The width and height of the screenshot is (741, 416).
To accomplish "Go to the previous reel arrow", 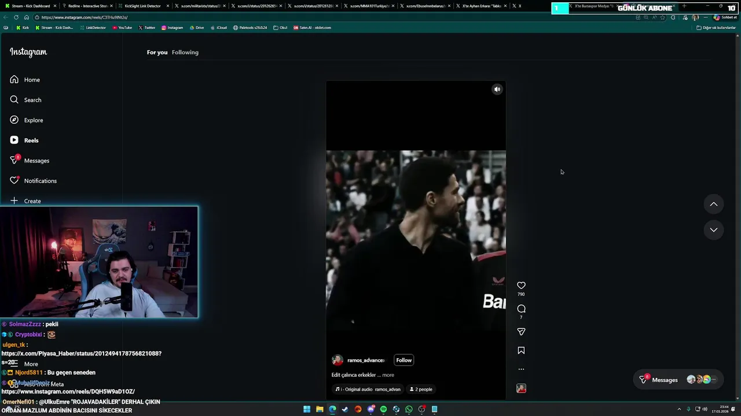I will (713, 204).
